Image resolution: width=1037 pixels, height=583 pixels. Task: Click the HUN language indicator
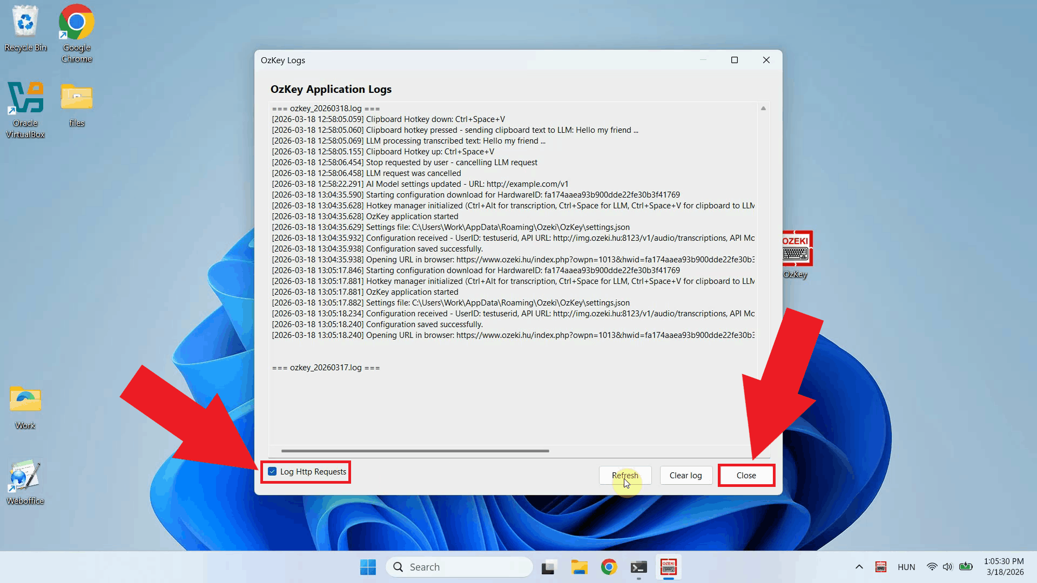906,567
